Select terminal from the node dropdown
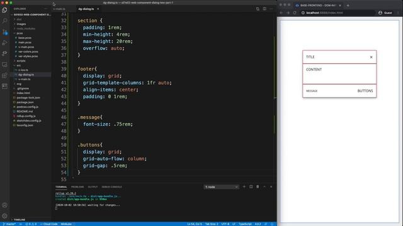This screenshot has width=403, height=226. pyautogui.click(x=221, y=187)
